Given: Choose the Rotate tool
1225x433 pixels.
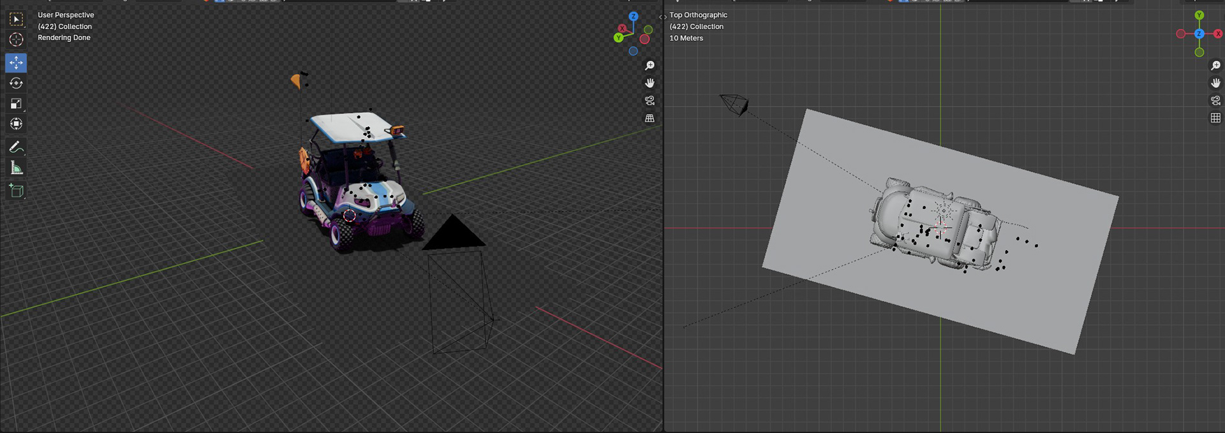Looking at the screenshot, I should tap(16, 83).
